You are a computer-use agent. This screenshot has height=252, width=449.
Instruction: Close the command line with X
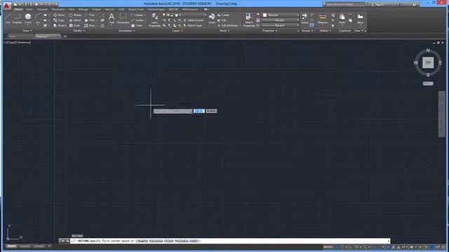click(62, 241)
